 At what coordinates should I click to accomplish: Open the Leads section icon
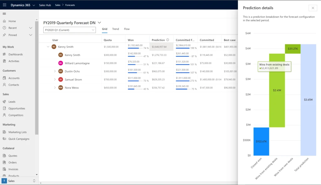click(4, 102)
